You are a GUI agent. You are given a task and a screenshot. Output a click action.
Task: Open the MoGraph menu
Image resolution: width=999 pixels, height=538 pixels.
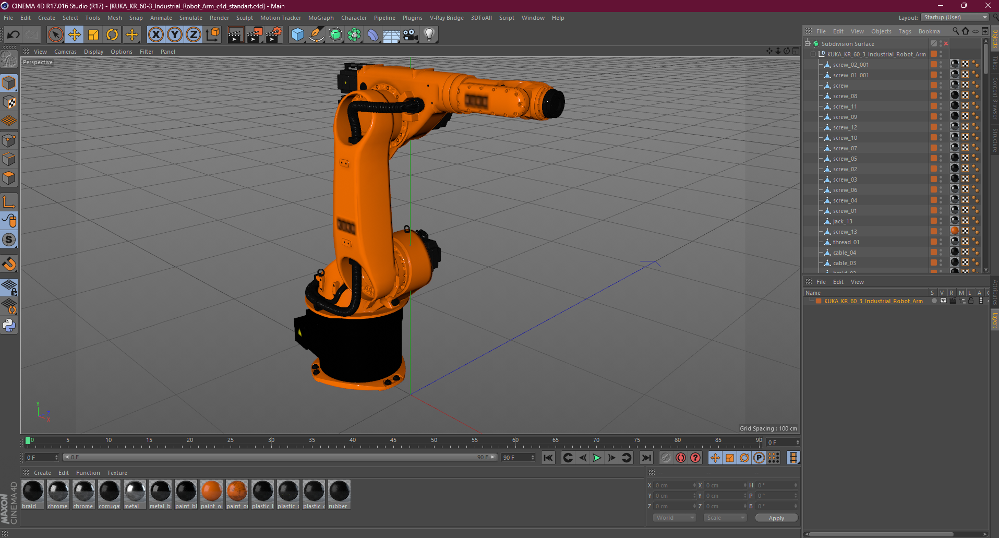(321, 18)
